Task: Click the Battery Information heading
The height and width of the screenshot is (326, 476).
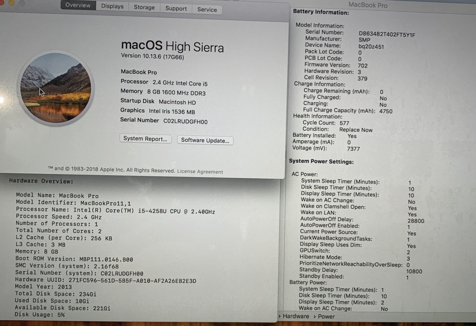Action: point(321,12)
